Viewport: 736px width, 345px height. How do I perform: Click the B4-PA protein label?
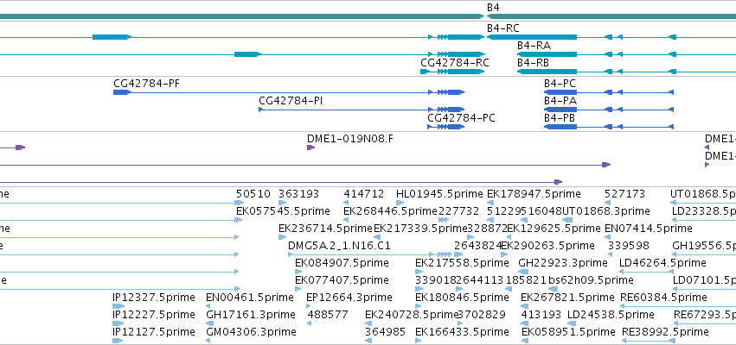point(560,101)
